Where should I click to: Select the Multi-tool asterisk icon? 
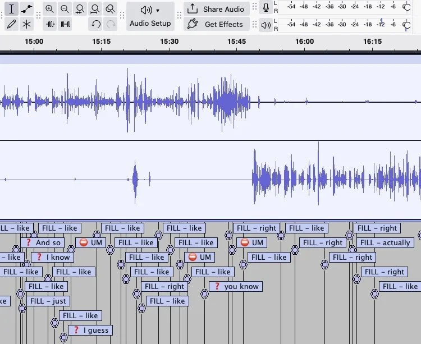click(x=26, y=24)
